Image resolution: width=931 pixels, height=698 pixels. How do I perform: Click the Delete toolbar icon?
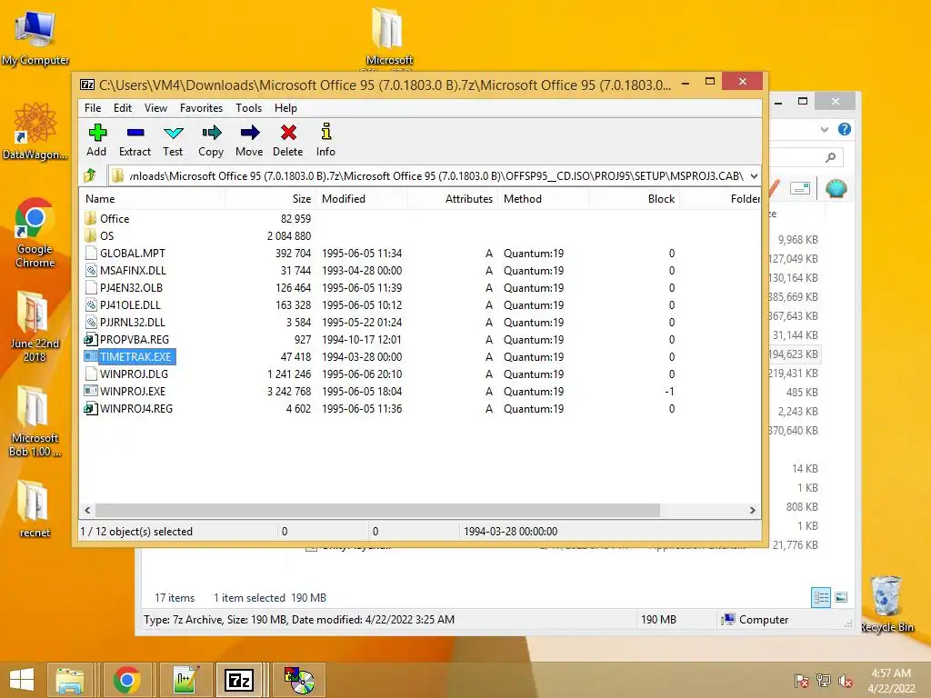pyautogui.click(x=288, y=140)
